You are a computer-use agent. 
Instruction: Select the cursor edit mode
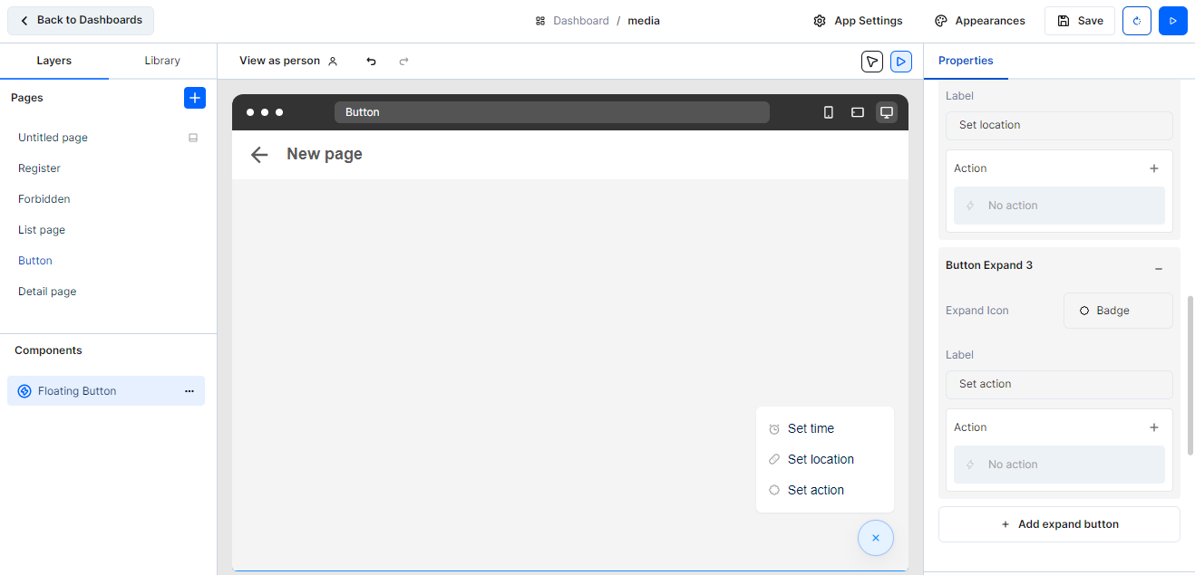pyautogui.click(x=871, y=62)
